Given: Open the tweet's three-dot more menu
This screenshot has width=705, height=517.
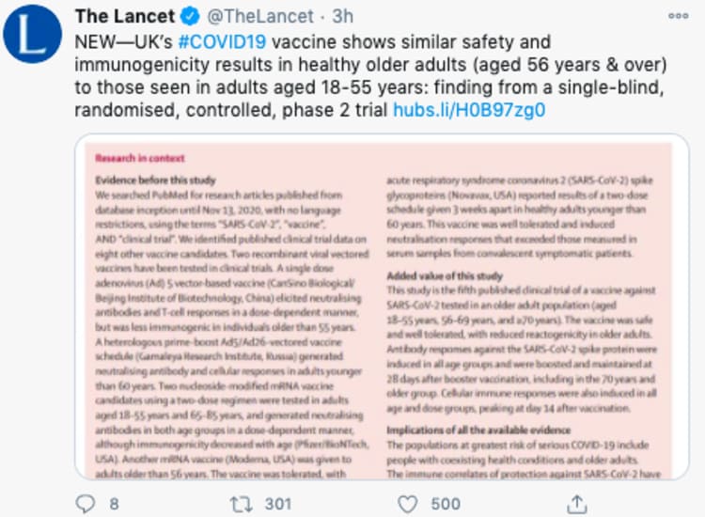Looking at the screenshot, I should tap(678, 17).
